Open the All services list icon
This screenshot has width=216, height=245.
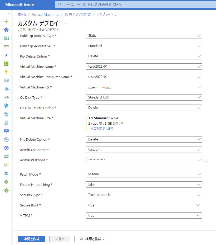(6, 47)
